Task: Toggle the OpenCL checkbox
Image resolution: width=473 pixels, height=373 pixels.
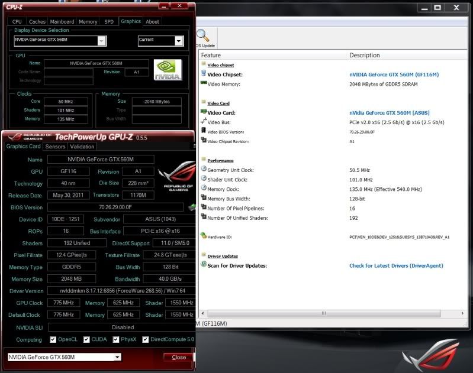Action: tap(53, 340)
